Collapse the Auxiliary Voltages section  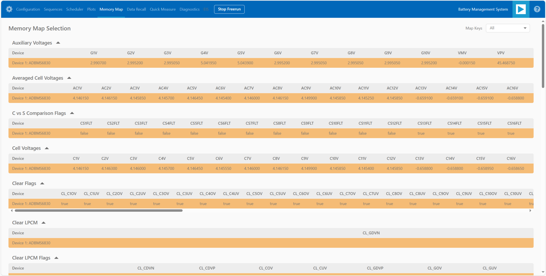point(58,42)
